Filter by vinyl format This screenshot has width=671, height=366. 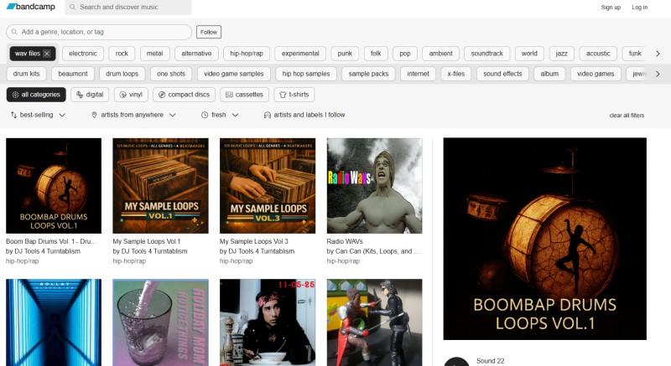tap(131, 95)
